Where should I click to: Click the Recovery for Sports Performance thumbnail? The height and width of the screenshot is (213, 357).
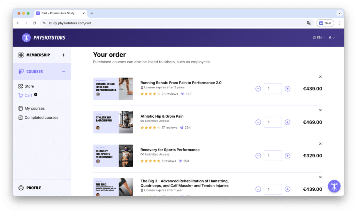pos(113,156)
